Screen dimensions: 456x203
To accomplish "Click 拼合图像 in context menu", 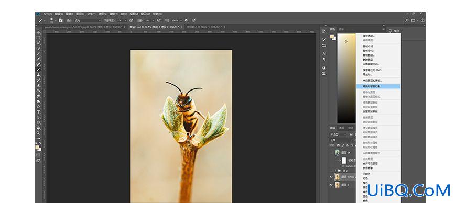I will 367,168.
